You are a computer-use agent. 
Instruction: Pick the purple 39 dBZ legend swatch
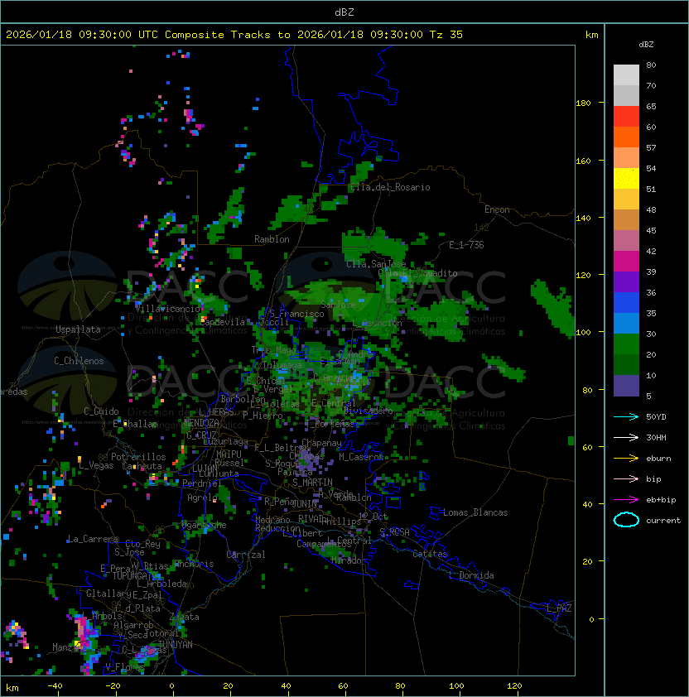[626, 281]
